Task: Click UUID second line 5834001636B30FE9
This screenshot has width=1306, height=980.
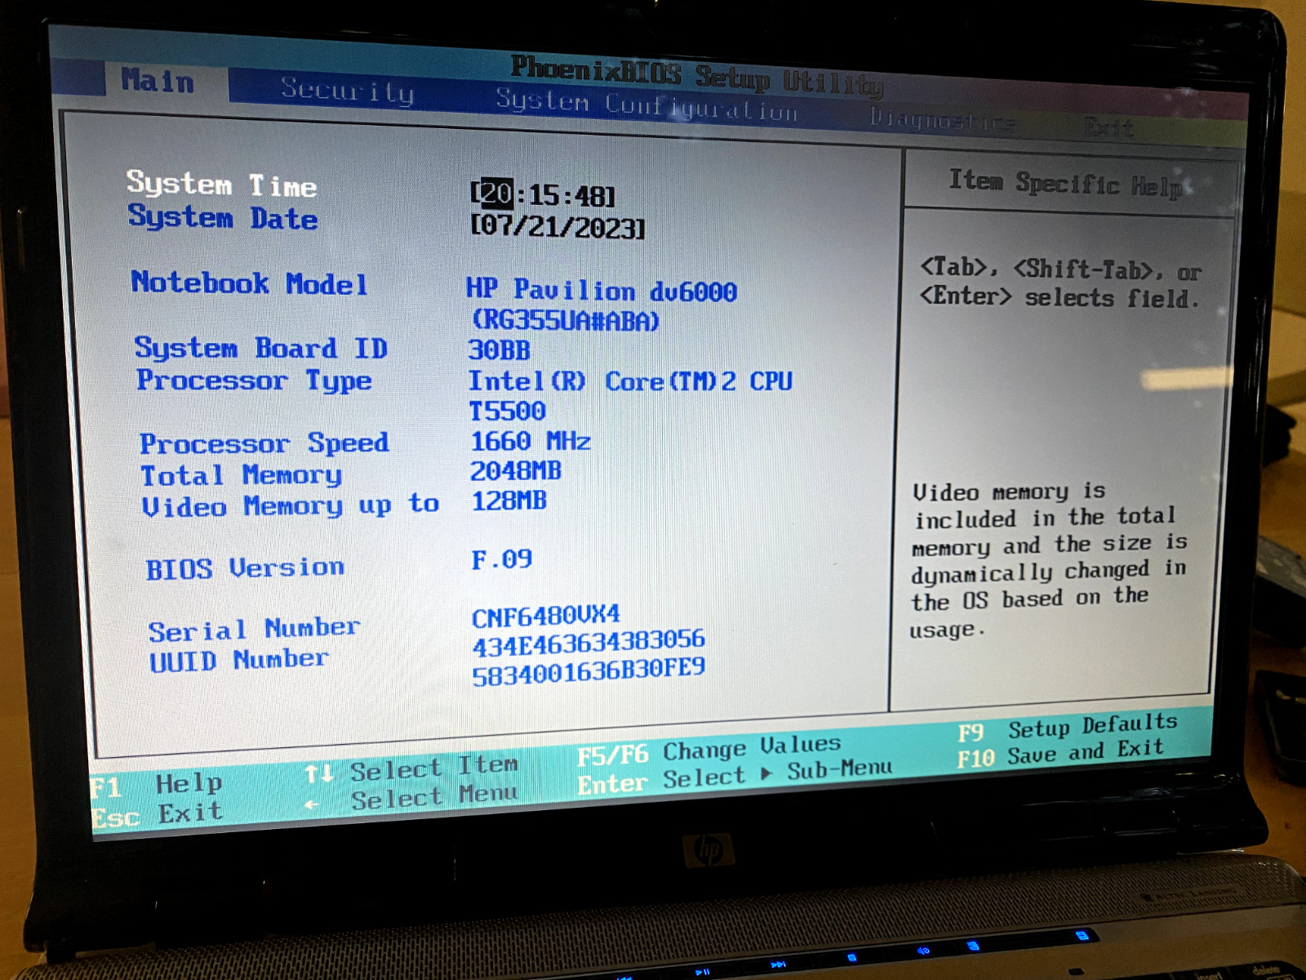Action: 589,673
